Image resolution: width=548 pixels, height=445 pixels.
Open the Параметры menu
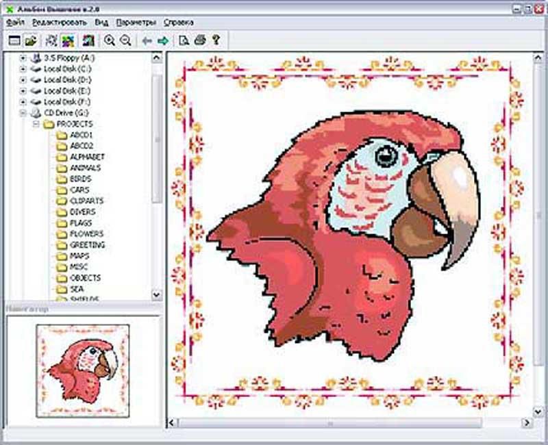(x=136, y=22)
